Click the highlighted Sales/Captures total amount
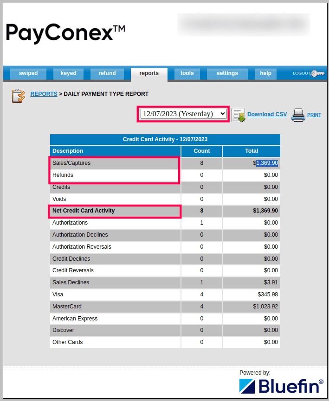The width and height of the screenshot is (329, 401). (266, 163)
